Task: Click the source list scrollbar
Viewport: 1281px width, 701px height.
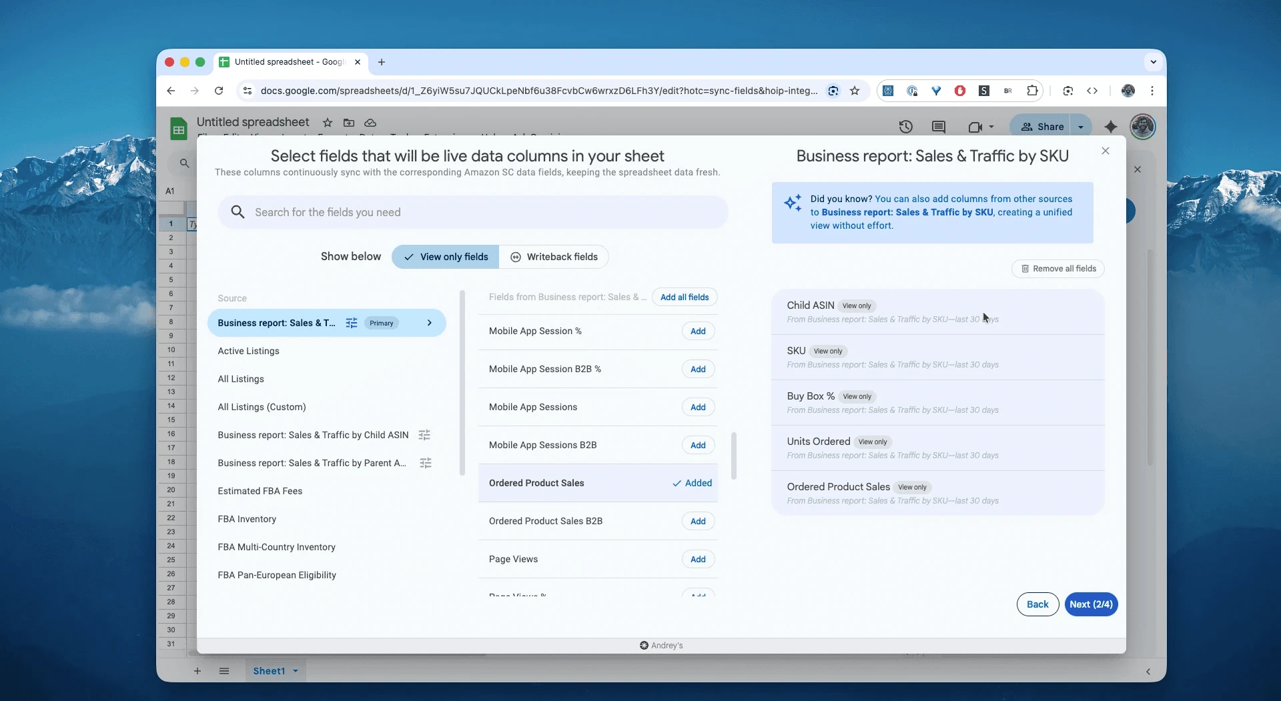Action: (x=462, y=383)
